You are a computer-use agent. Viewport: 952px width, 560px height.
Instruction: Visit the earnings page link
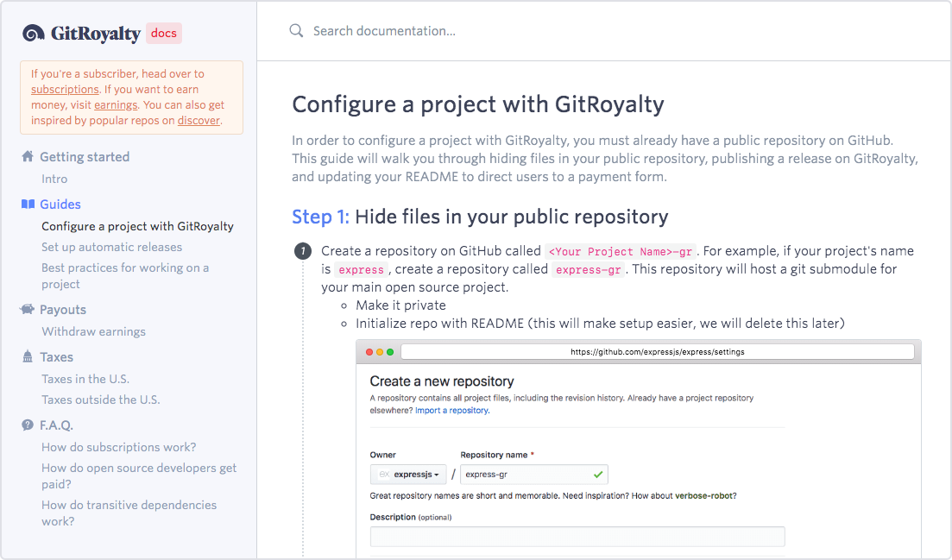[116, 104]
